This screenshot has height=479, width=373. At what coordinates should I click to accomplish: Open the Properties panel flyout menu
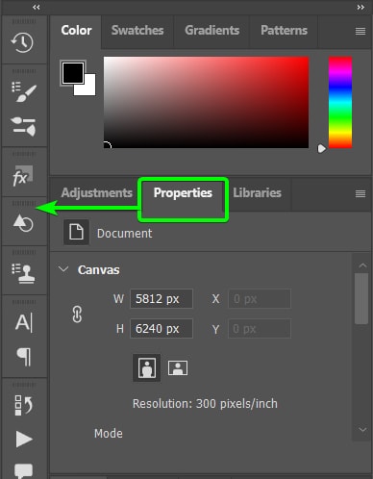(361, 193)
